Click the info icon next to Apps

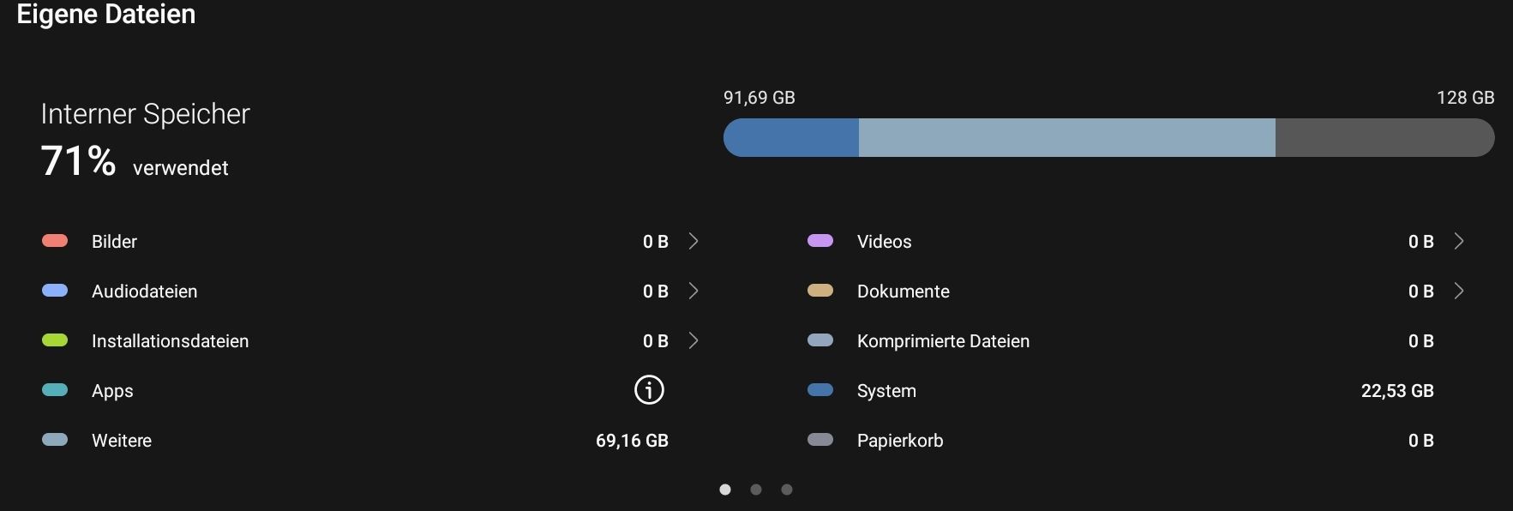click(649, 390)
